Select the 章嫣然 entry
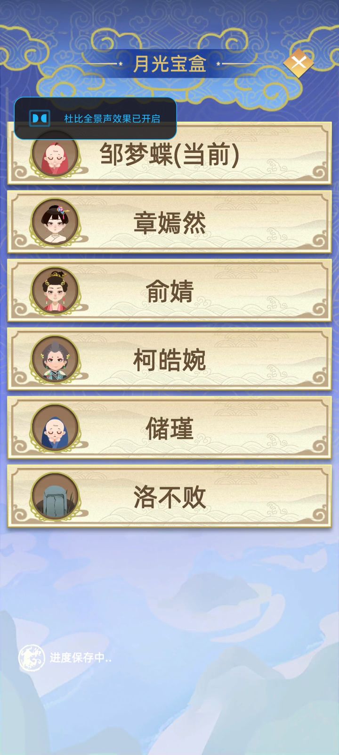The height and width of the screenshot is (755, 339). point(169,222)
